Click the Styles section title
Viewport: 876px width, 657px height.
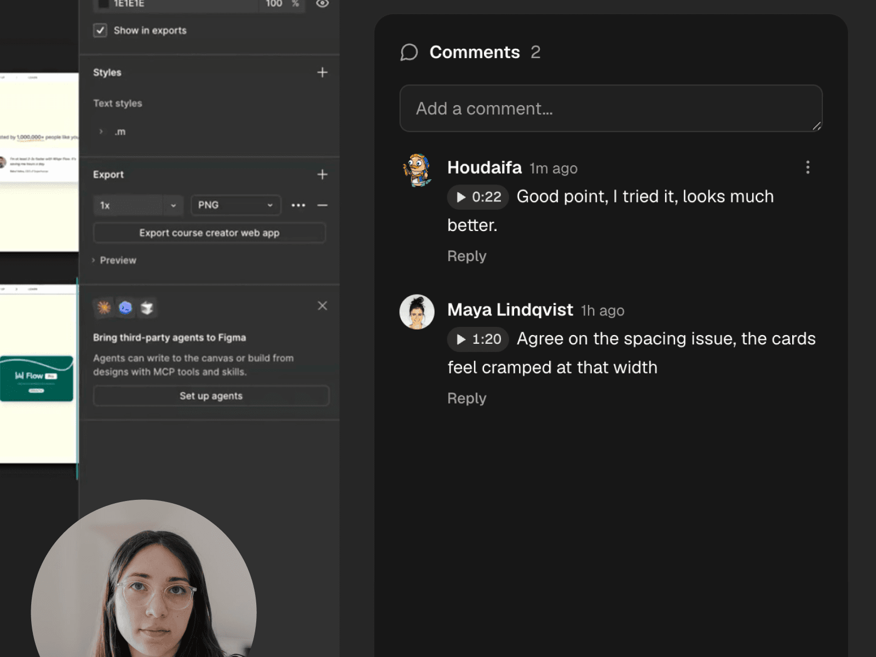(x=107, y=72)
